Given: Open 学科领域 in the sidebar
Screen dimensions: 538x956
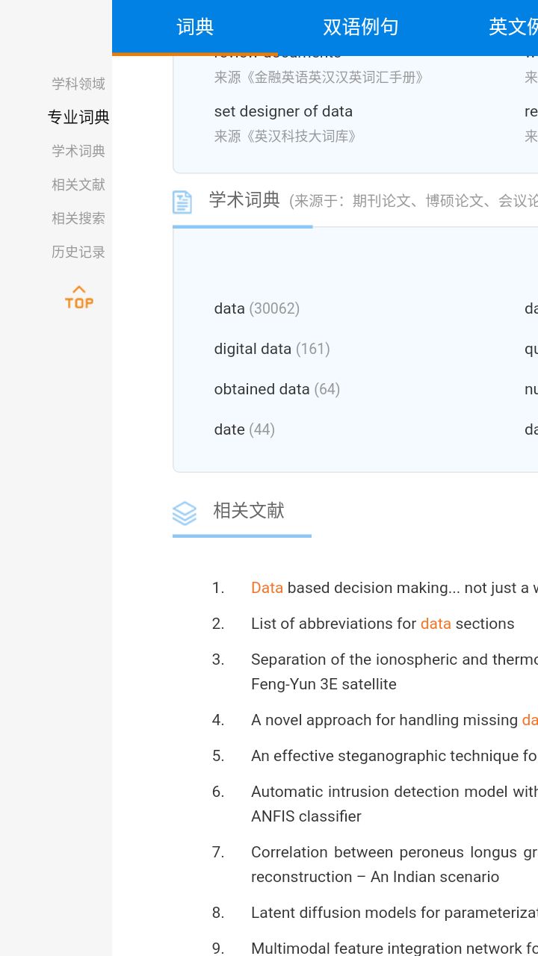Looking at the screenshot, I should pyautogui.click(x=78, y=84).
